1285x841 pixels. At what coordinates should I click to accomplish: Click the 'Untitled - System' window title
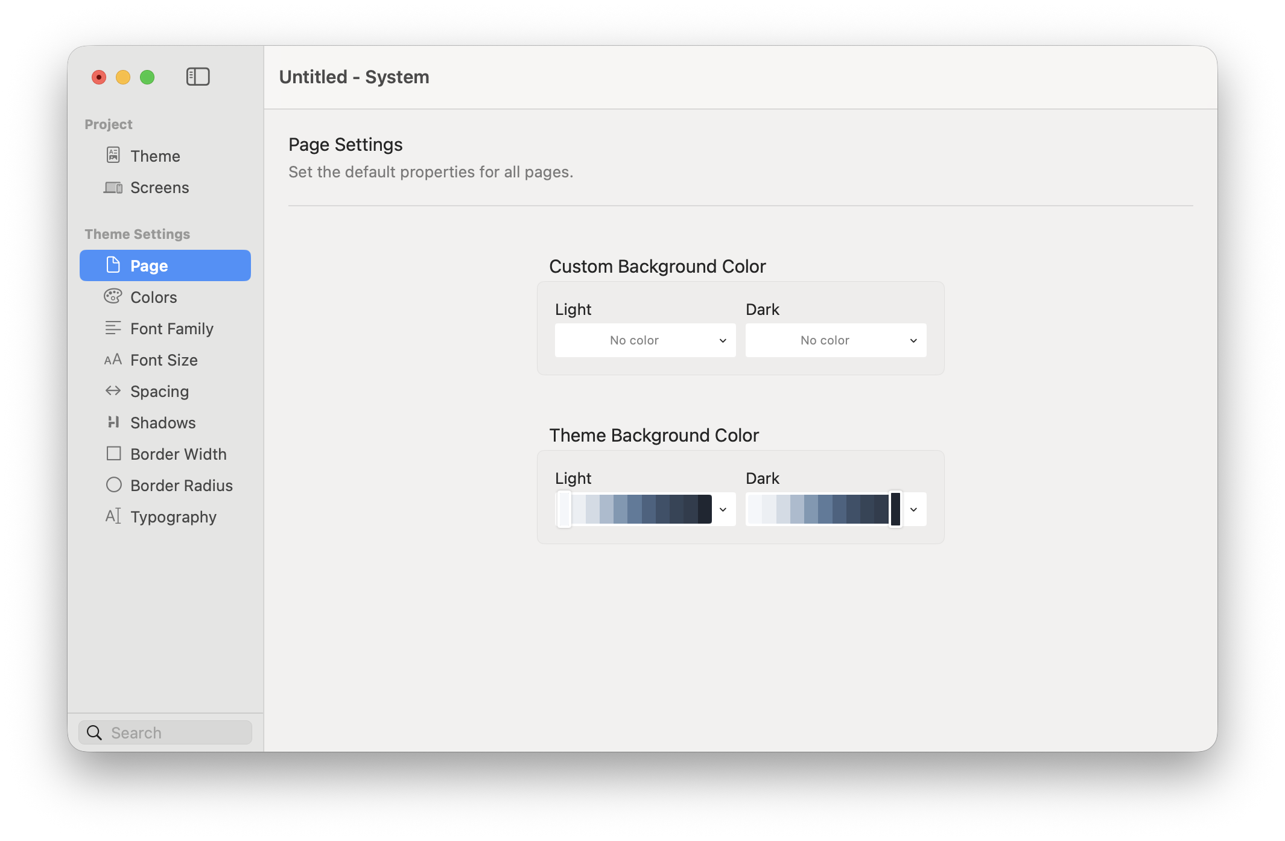coord(354,77)
